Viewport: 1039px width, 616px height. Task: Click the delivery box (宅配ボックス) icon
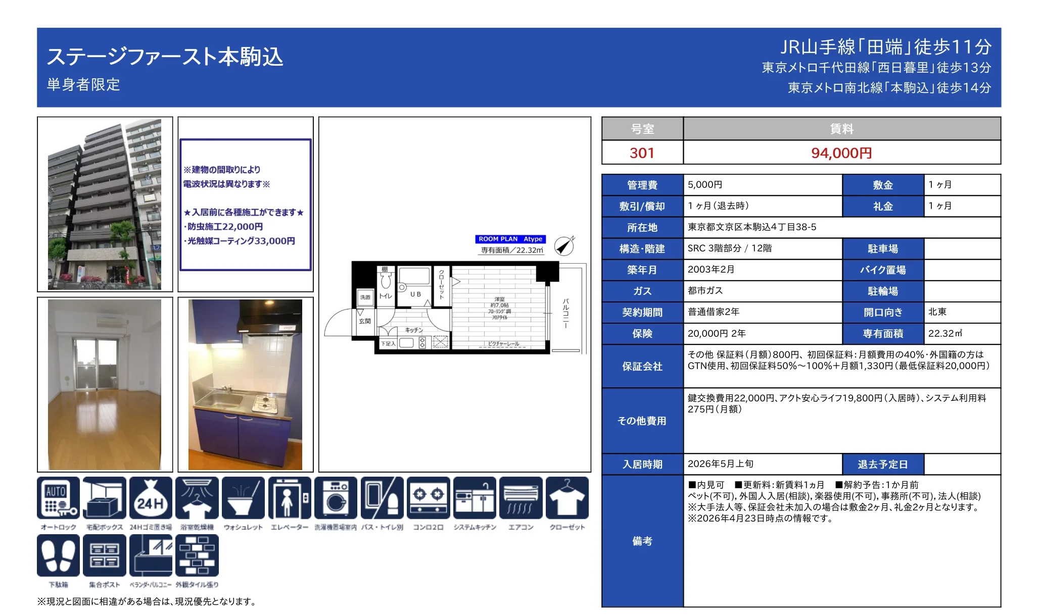(x=105, y=498)
